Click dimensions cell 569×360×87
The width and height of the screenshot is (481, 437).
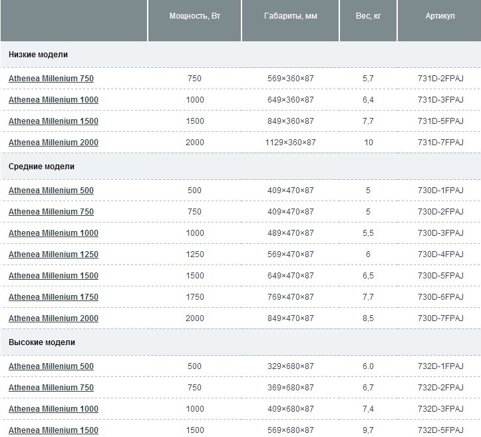click(291, 79)
